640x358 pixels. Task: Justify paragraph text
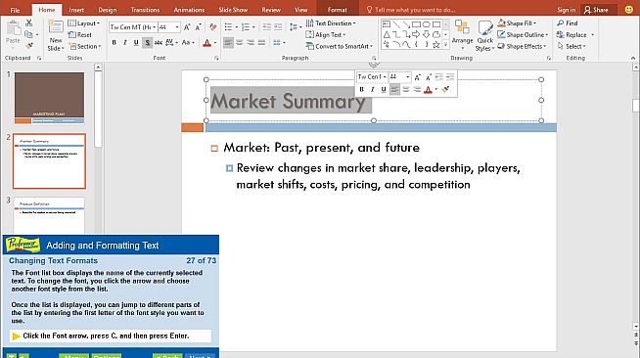(x=261, y=42)
